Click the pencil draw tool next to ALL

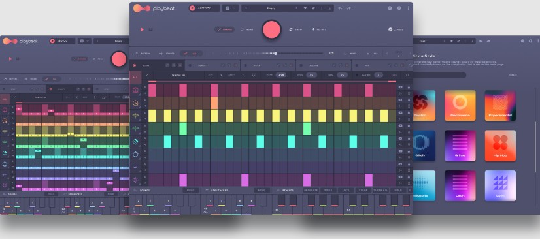pyautogui.click(x=147, y=75)
